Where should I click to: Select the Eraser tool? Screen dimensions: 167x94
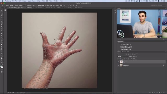2,40
